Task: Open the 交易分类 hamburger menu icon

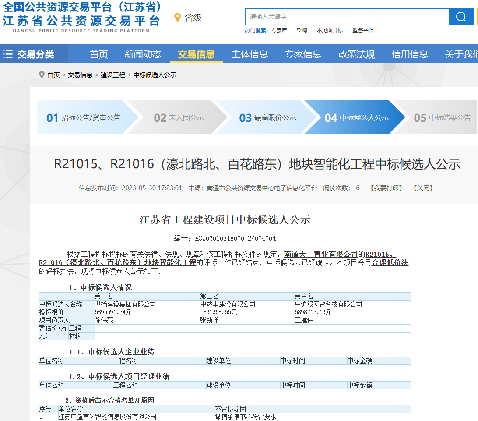Action: 7,53
